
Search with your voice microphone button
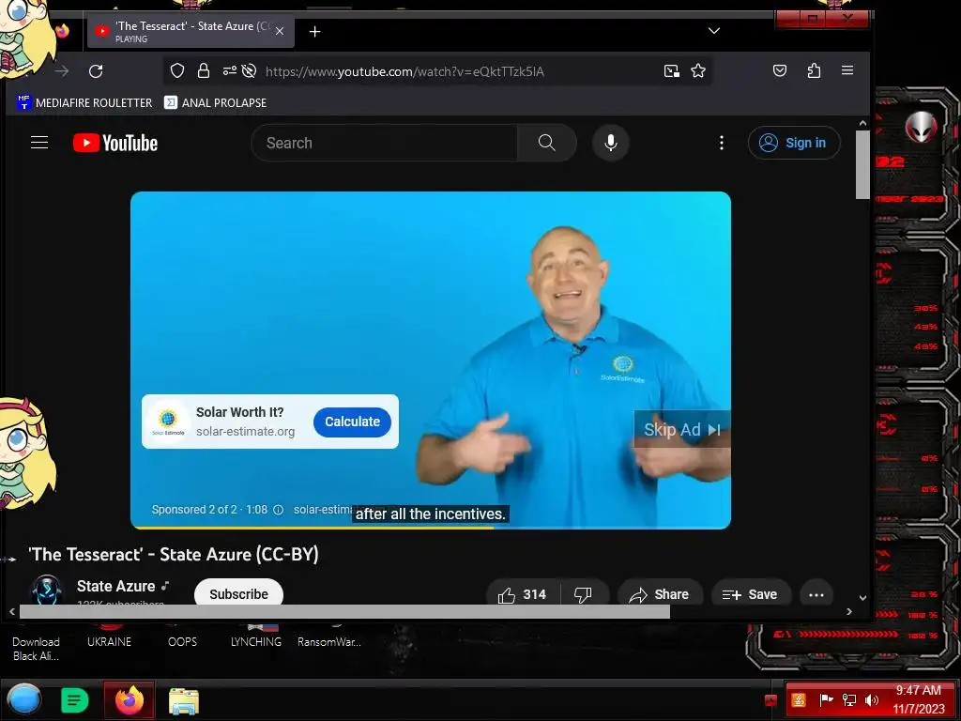[610, 143]
